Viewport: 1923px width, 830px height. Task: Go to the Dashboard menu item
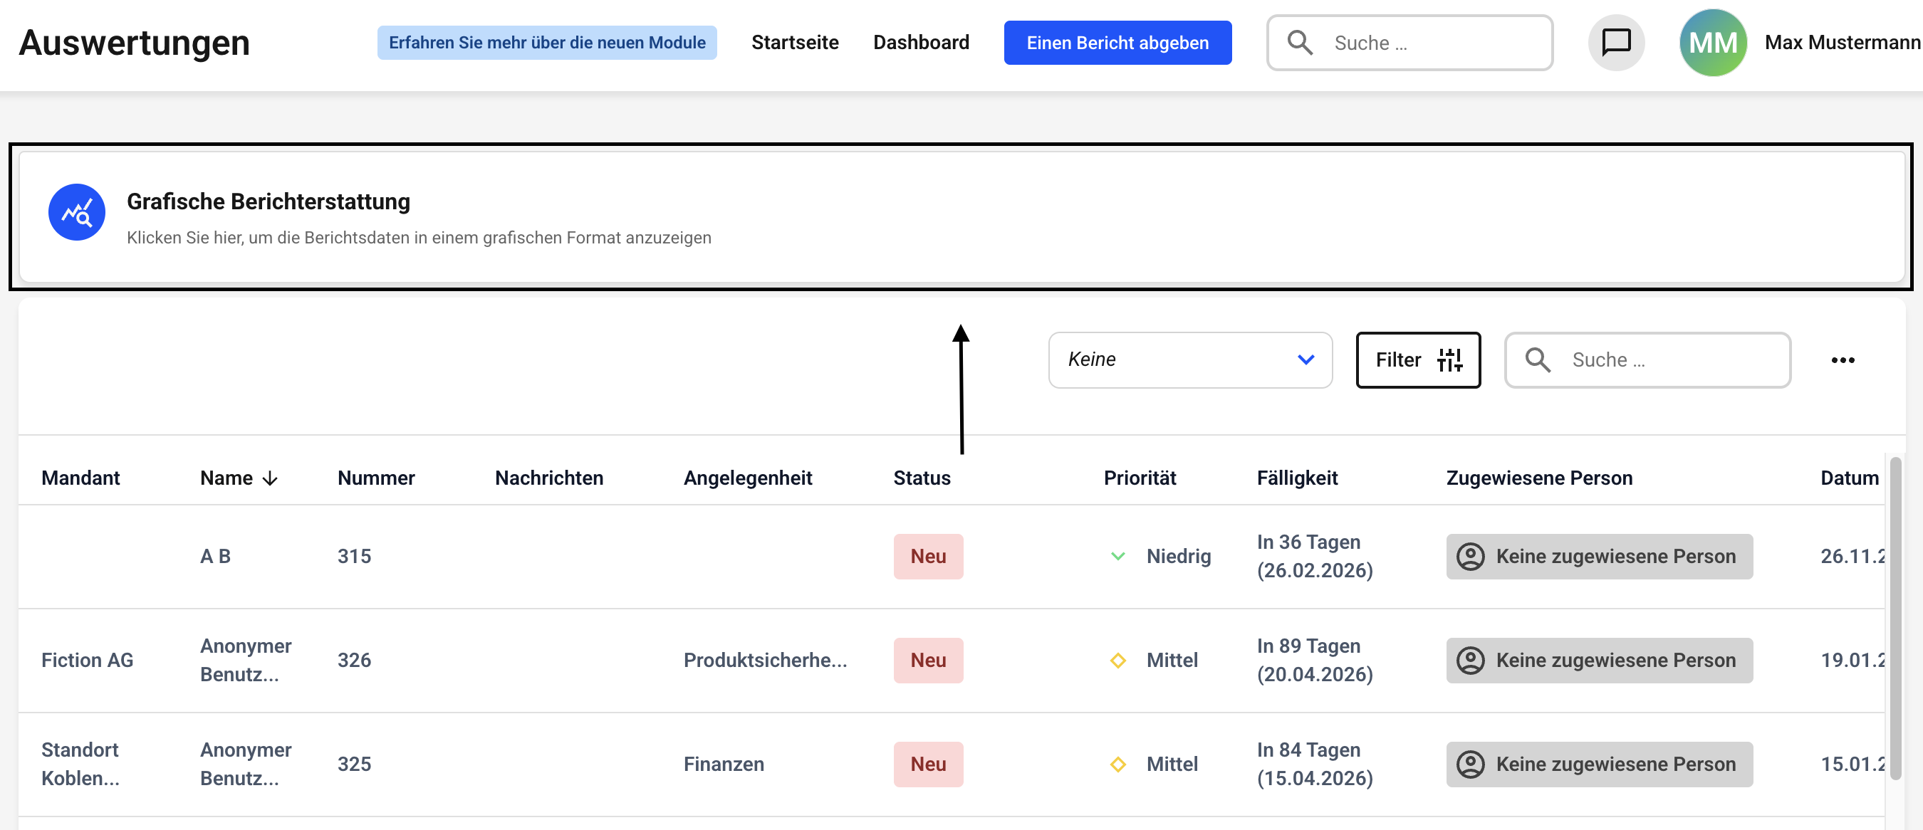(x=920, y=43)
